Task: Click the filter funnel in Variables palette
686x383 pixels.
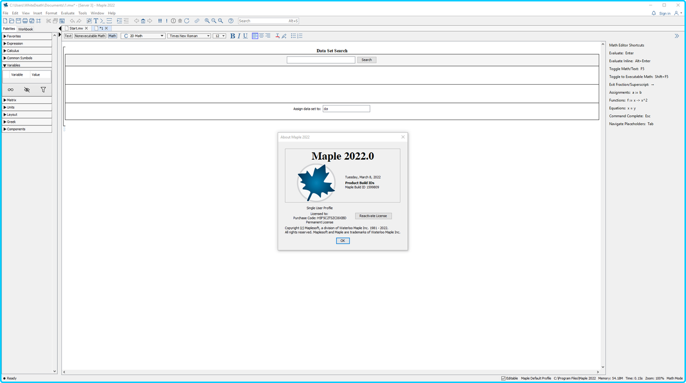Action: point(43,89)
